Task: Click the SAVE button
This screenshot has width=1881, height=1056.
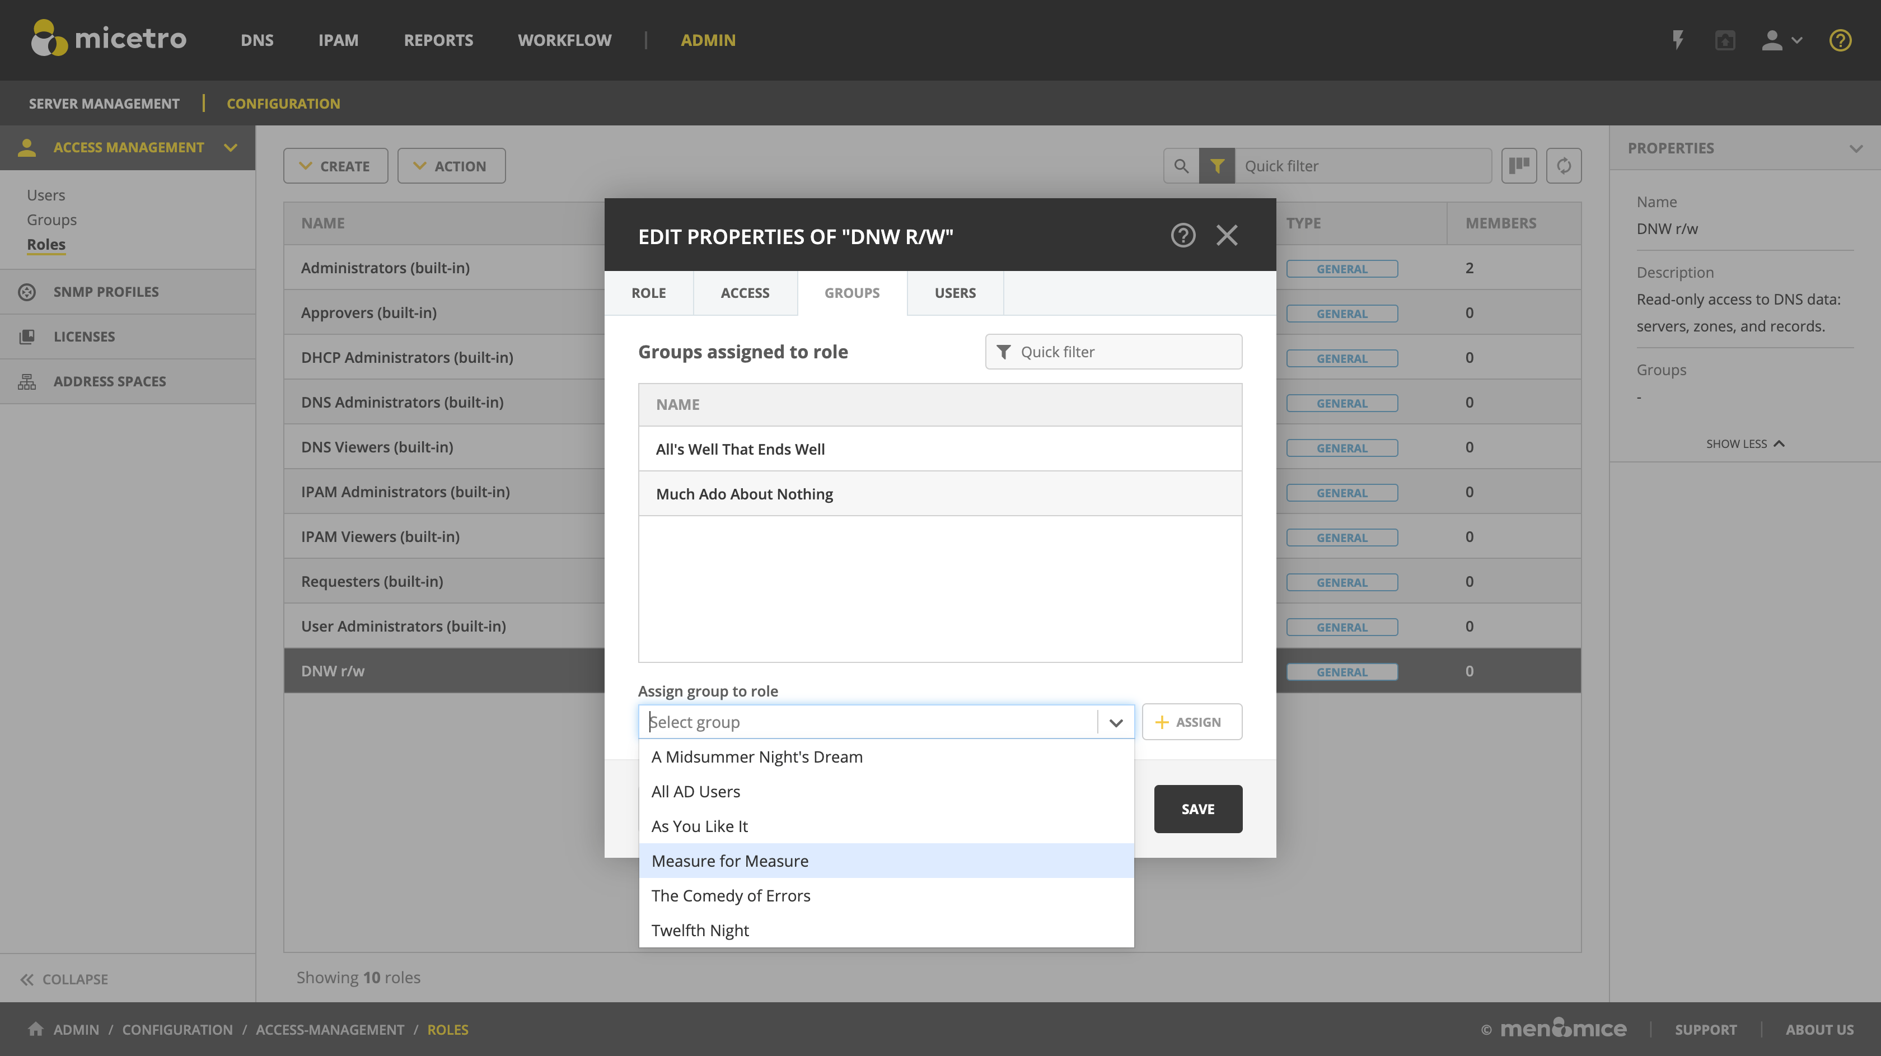Action: point(1197,809)
